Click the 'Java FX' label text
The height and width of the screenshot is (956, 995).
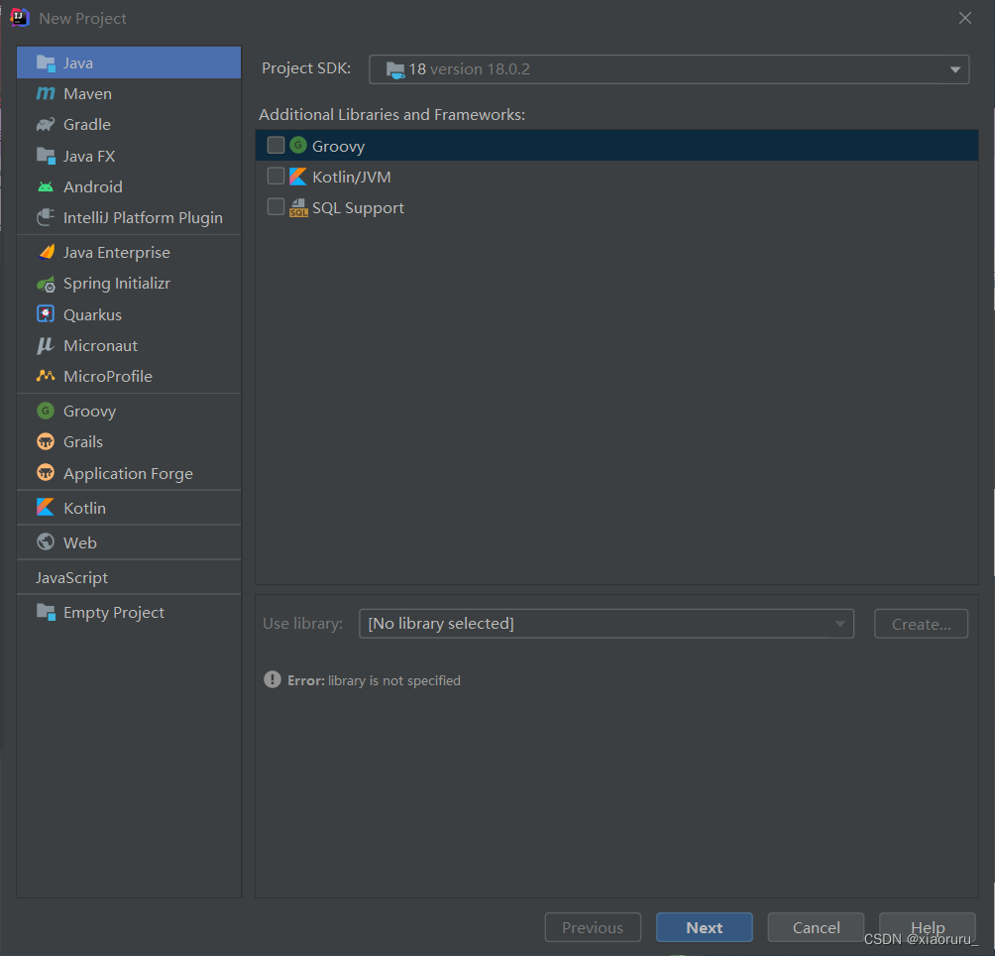(x=89, y=156)
